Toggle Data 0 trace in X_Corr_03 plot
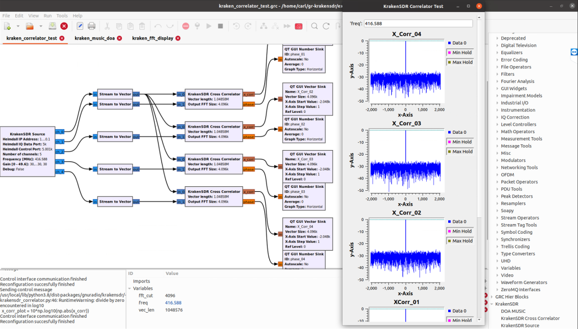The width and height of the screenshot is (578, 329). 457,132
